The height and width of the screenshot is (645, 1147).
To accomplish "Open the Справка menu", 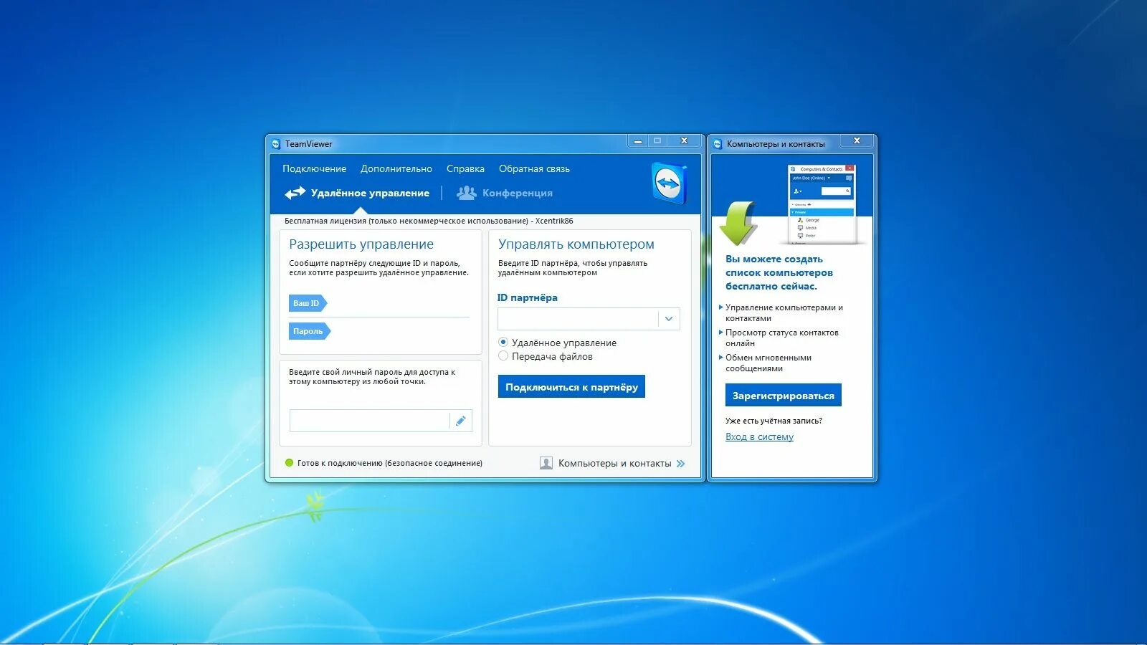I will click(465, 169).
